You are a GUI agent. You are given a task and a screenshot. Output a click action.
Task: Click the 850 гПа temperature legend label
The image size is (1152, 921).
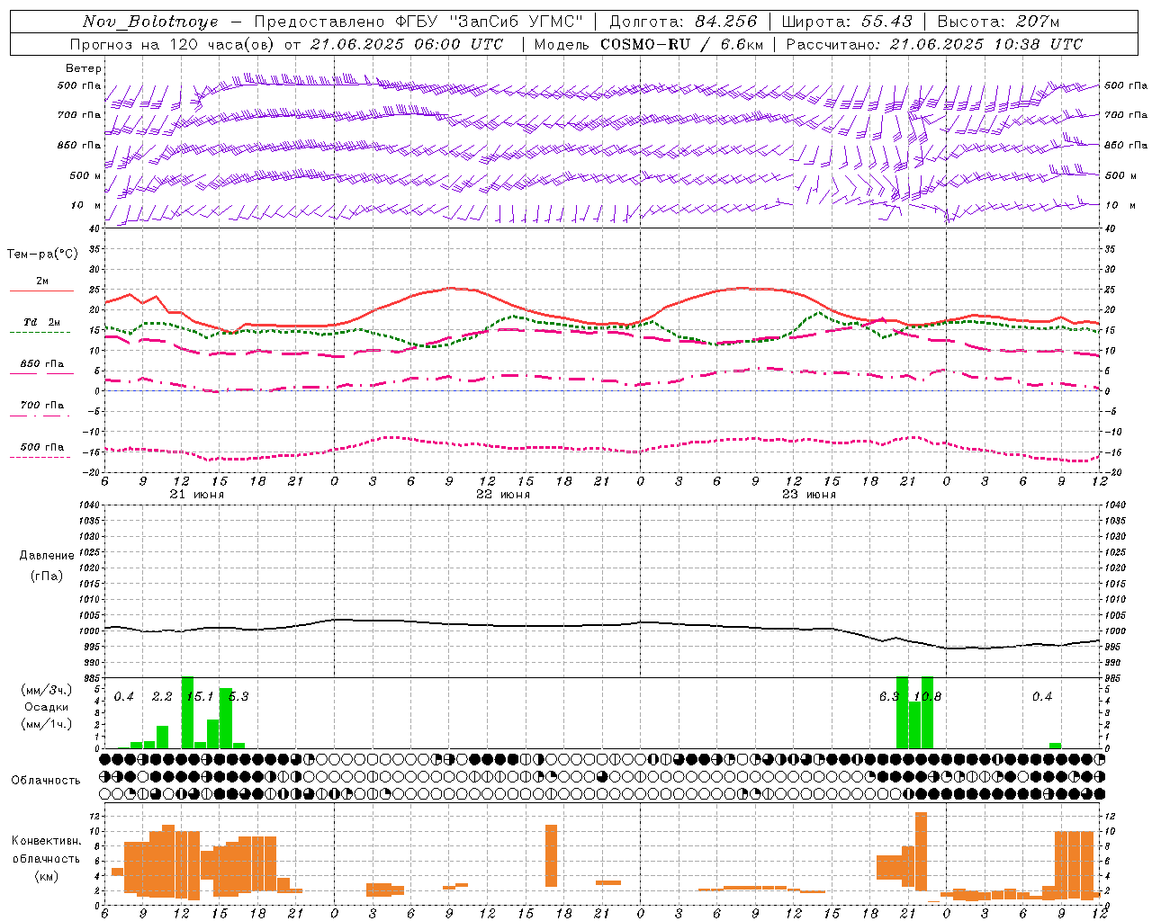[42, 364]
